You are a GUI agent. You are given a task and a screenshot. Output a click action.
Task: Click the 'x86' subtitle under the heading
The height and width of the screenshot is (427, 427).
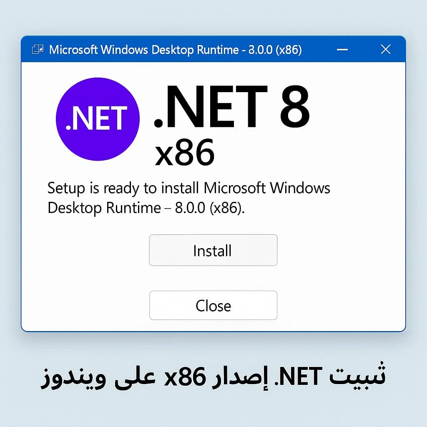click(184, 153)
